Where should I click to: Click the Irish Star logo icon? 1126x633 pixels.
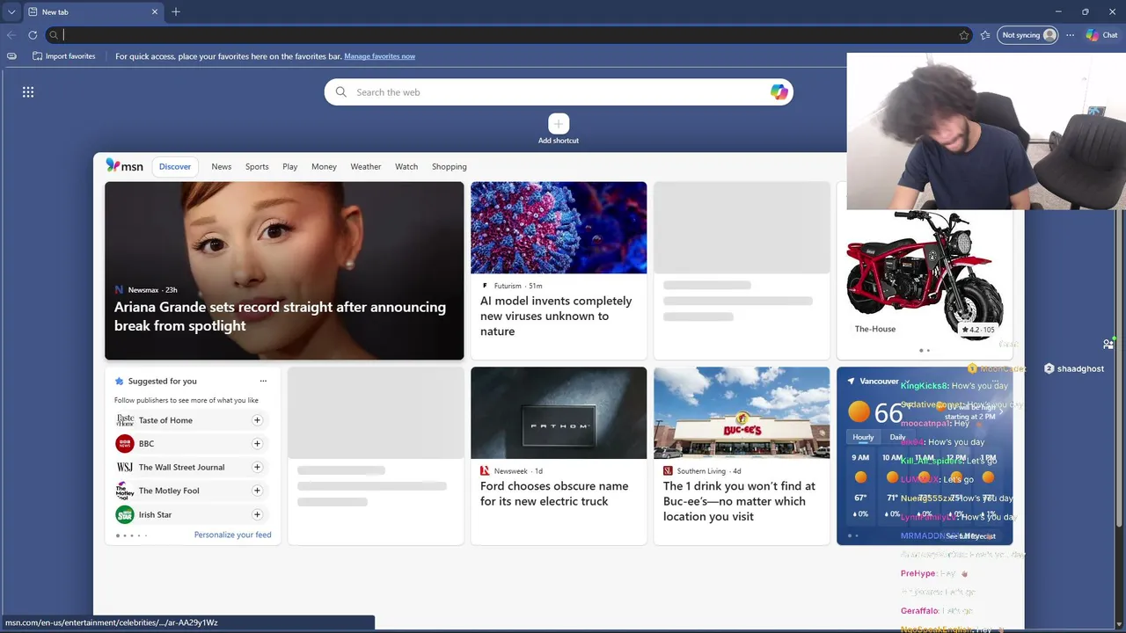point(125,514)
